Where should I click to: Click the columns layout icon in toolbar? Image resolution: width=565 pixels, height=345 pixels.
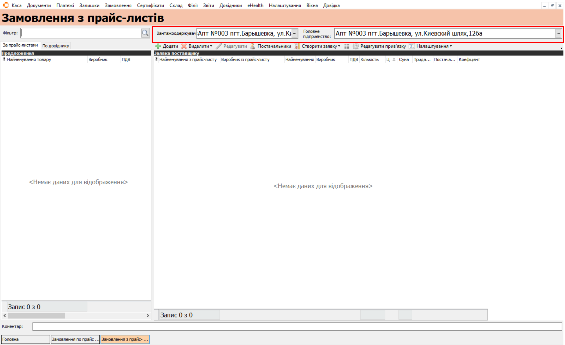[347, 46]
